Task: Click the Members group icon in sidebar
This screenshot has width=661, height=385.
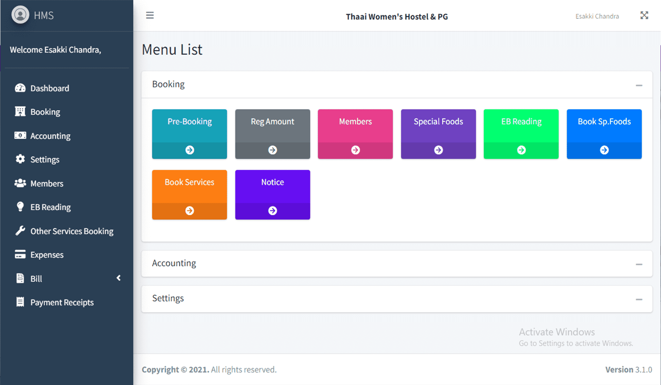Action: point(20,183)
